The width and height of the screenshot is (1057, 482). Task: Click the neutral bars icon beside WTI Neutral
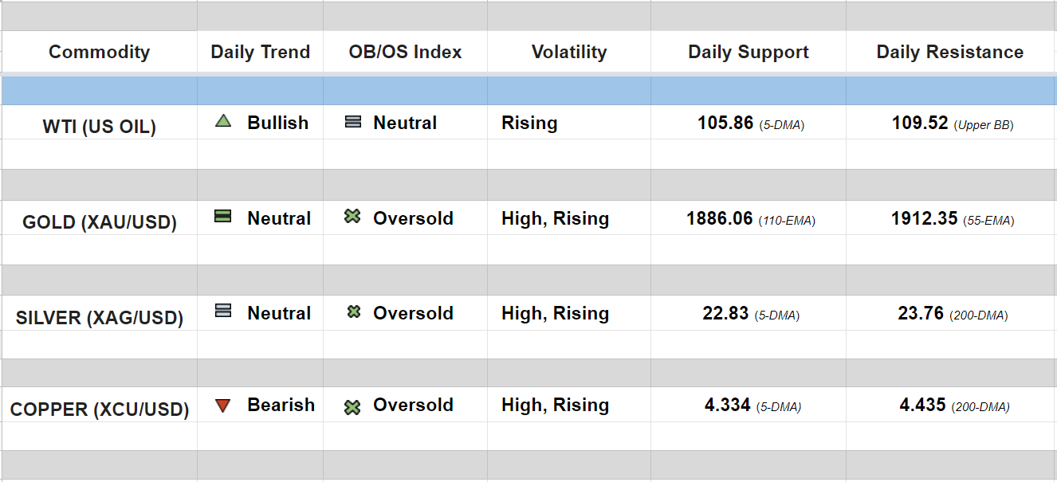click(x=353, y=123)
